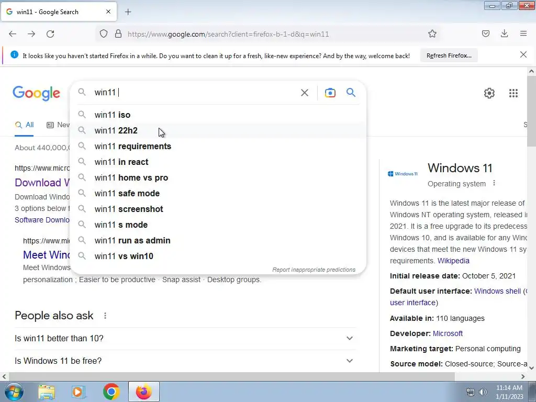Viewport: 536px width, 402px height.
Task: Click the Firefox address bar URL
Action: click(228, 34)
